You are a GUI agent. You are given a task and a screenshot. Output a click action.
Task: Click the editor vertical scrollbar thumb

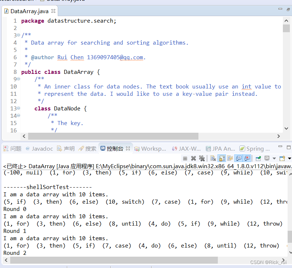tap(286, 28)
